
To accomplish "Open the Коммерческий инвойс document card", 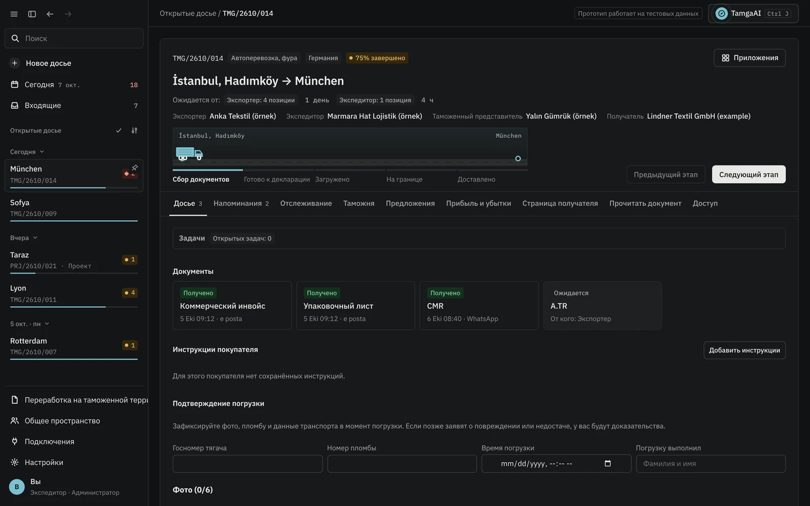I will pyautogui.click(x=232, y=306).
